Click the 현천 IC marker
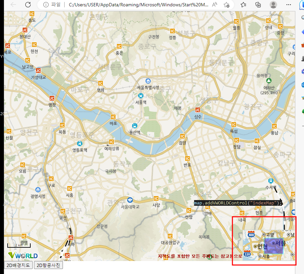Screen dimensions: 304x274 (34, 45)
